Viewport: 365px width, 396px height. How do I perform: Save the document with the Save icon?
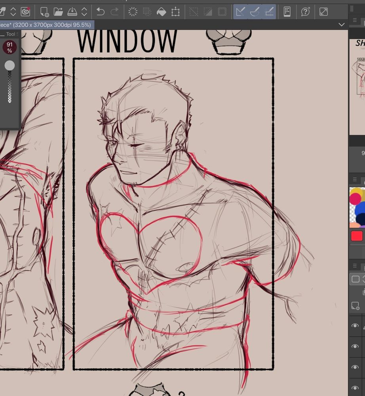[72, 11]
